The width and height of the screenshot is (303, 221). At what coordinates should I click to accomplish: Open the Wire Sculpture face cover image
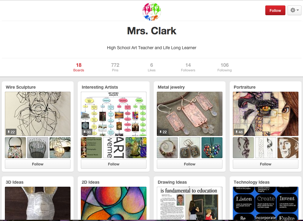point(38,114)
